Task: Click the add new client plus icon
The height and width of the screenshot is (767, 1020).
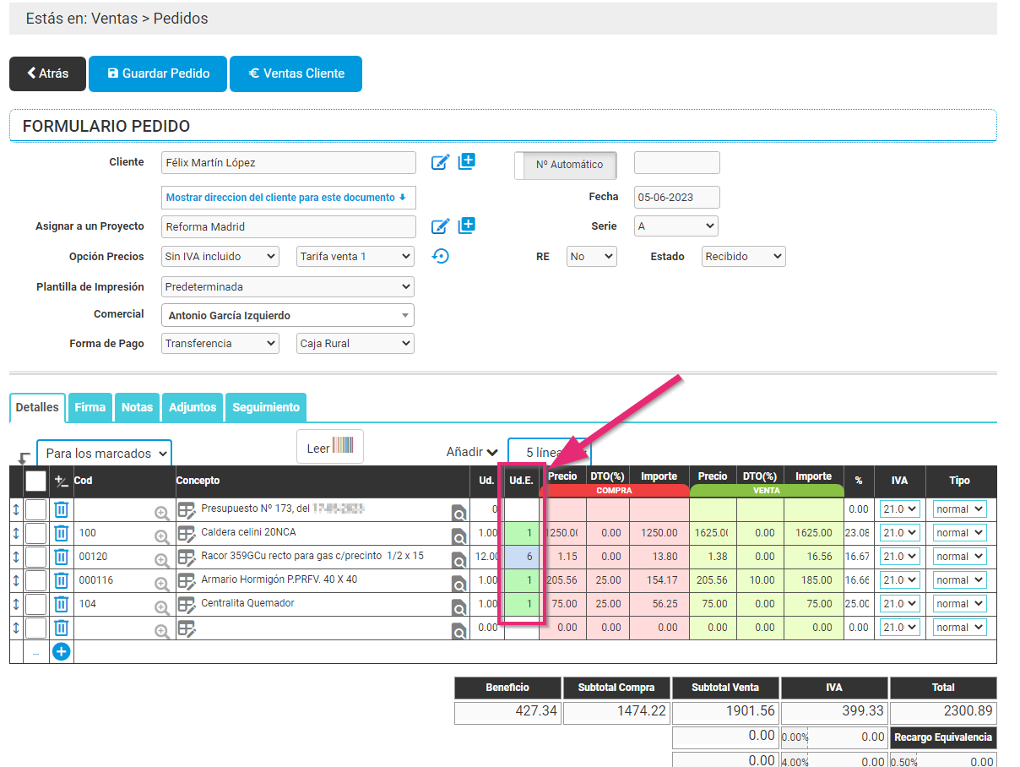Action: tap(467, 161)
